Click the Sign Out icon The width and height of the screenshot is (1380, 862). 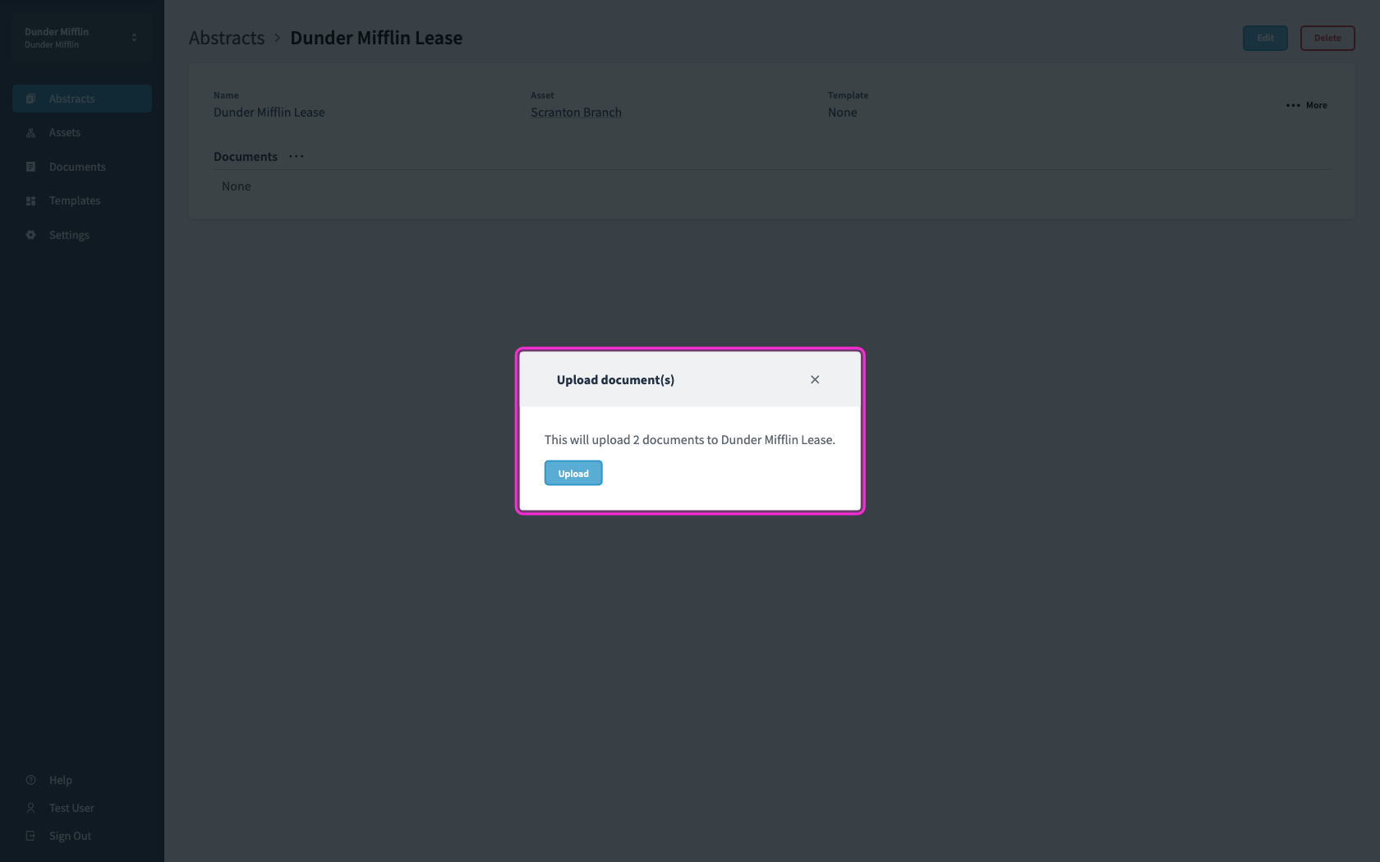[31, 836]
